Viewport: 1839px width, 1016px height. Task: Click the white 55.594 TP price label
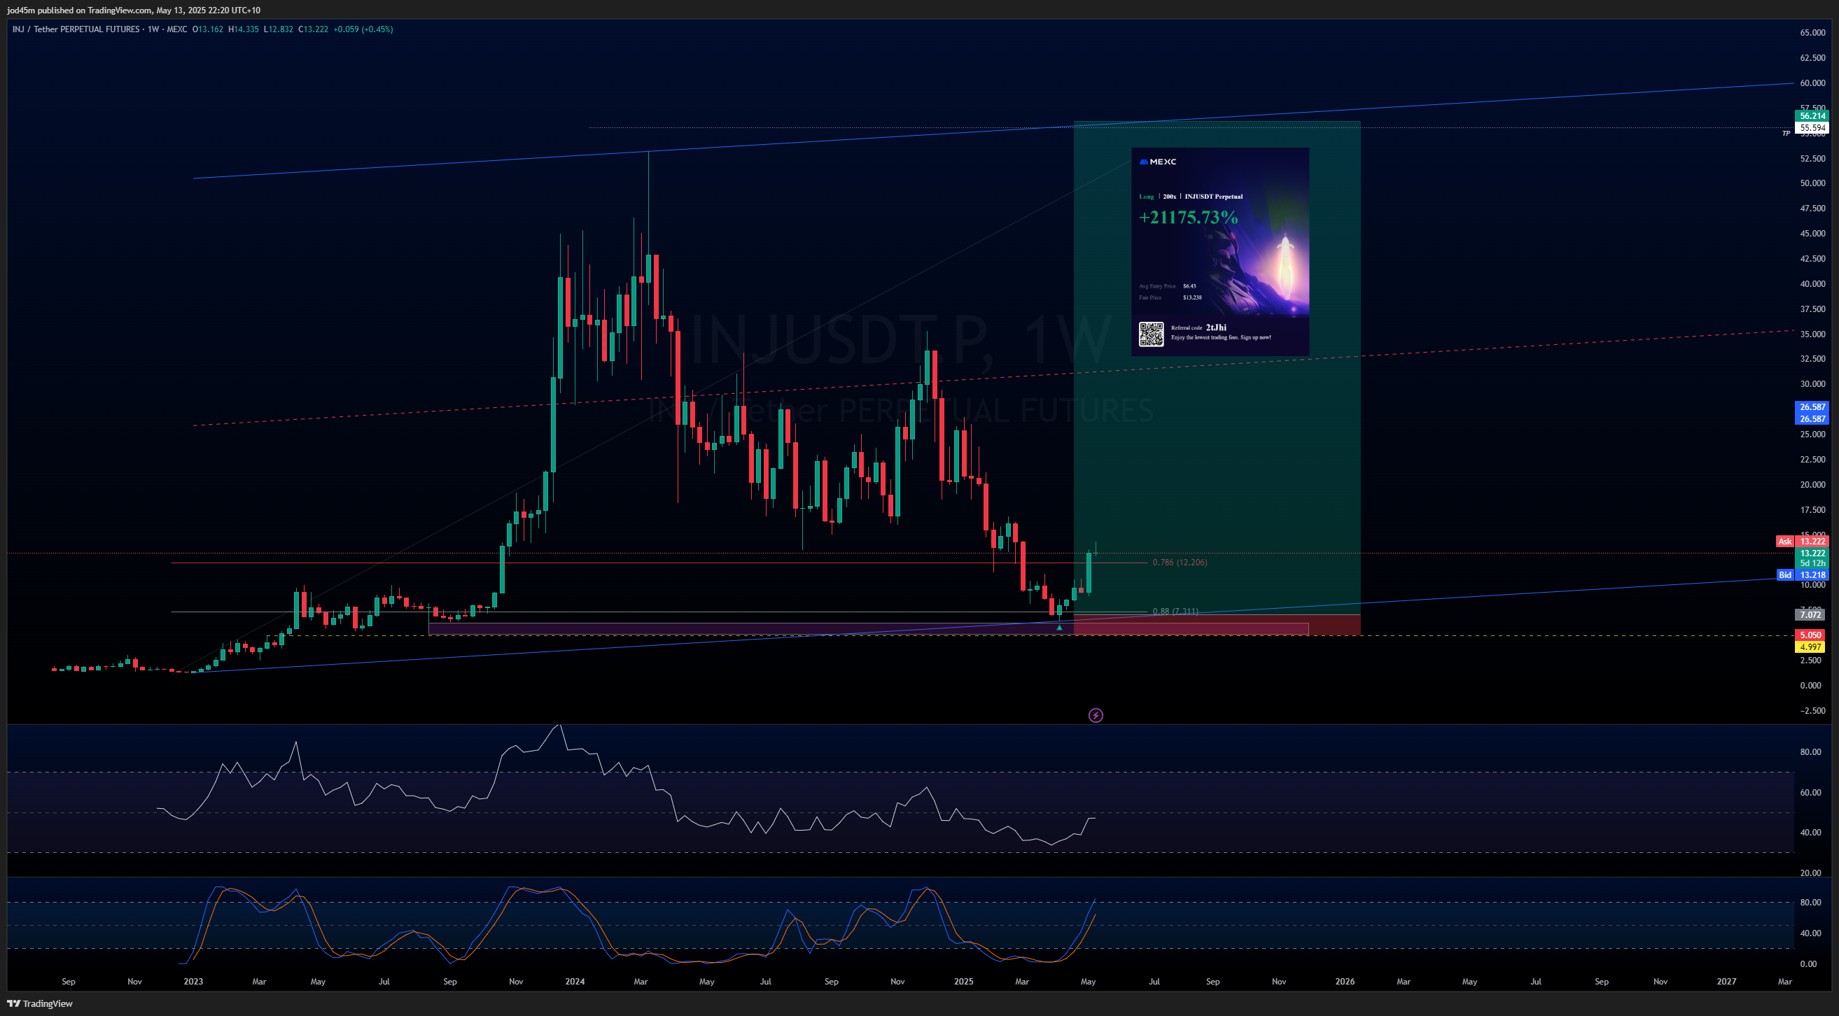1812,128
